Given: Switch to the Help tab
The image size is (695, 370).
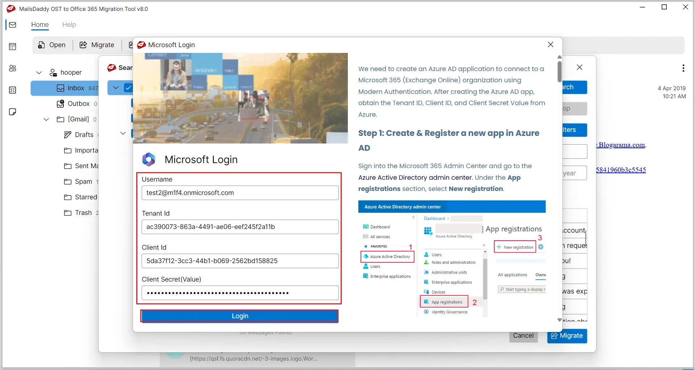Looking at the screenshot, I should pos(69,25).
